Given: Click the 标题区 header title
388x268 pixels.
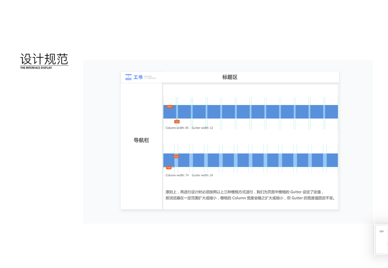Looking at the screenshot, I should pyautogui.click(x=230, y=77).
